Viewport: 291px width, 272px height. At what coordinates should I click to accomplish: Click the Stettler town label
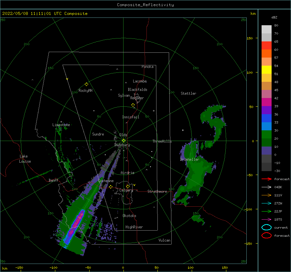pos(189,93)
